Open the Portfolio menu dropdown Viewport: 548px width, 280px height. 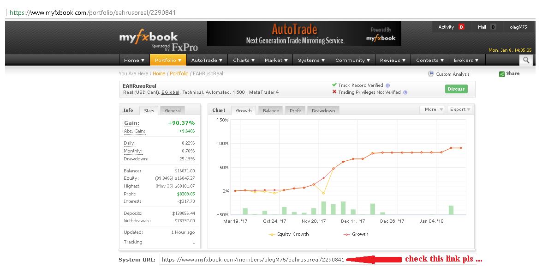coord(168,60)
